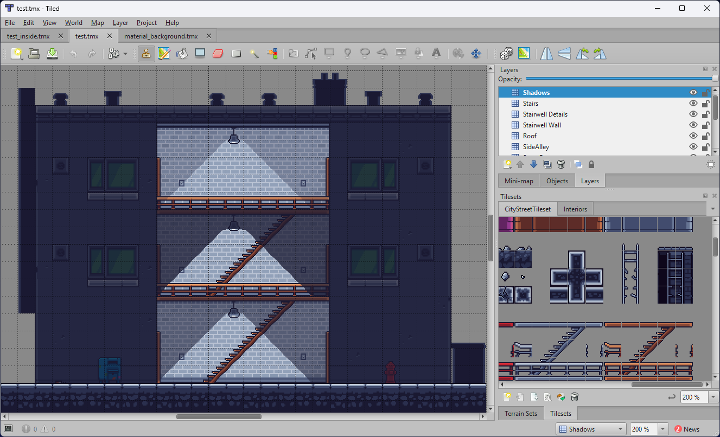Open the Edit Tileset view

(547, 397)
